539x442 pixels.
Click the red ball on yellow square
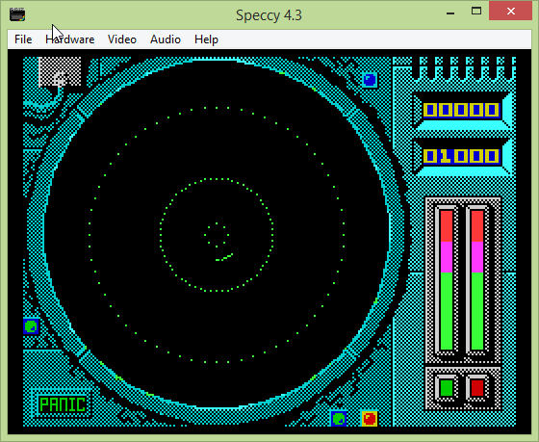pos(370,418)
